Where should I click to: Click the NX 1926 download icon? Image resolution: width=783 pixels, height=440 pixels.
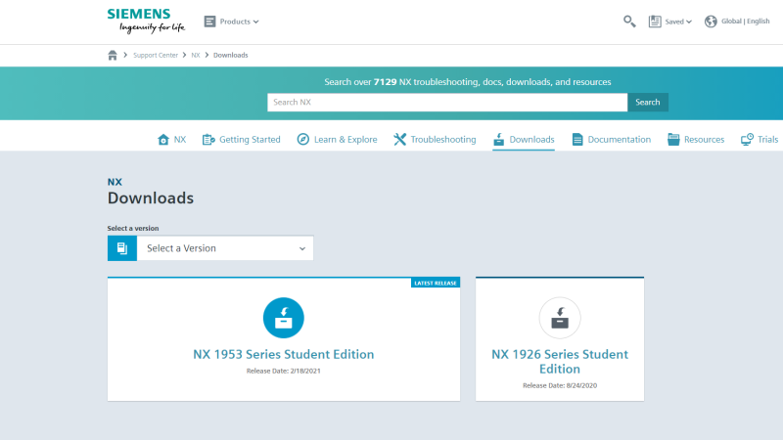click(560, 318)
